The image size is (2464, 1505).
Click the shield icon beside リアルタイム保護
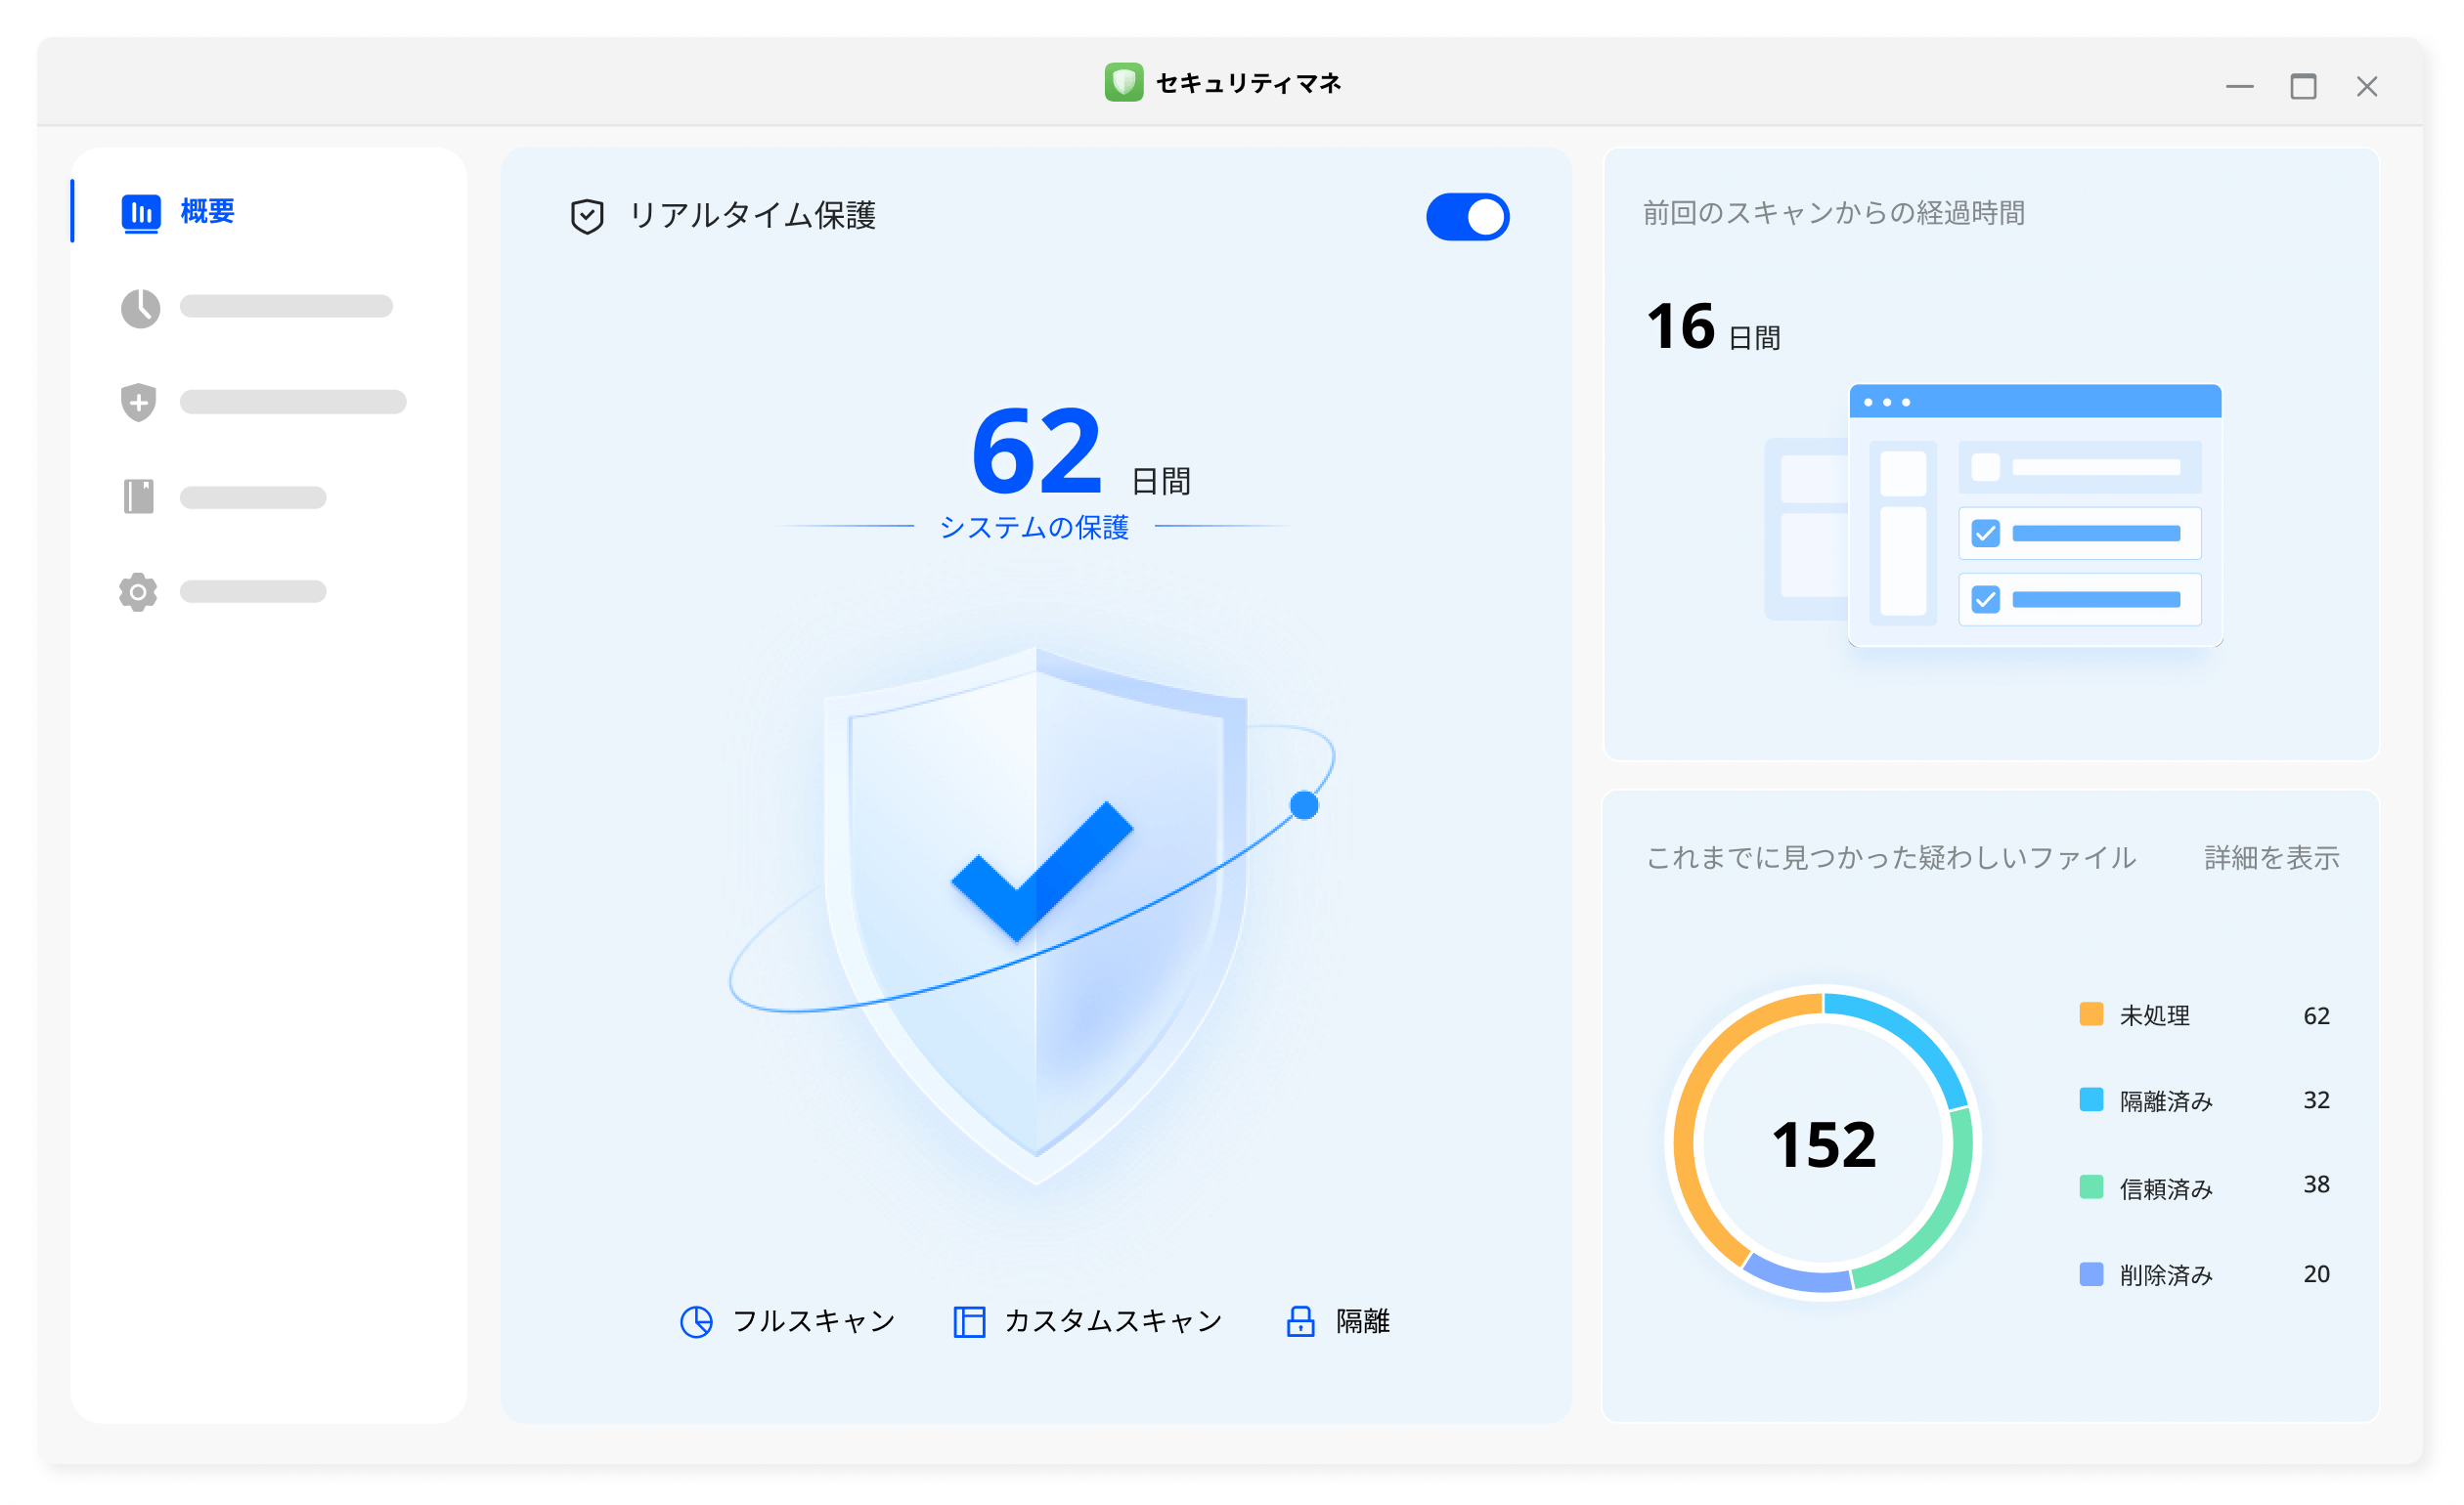[587, 216]
